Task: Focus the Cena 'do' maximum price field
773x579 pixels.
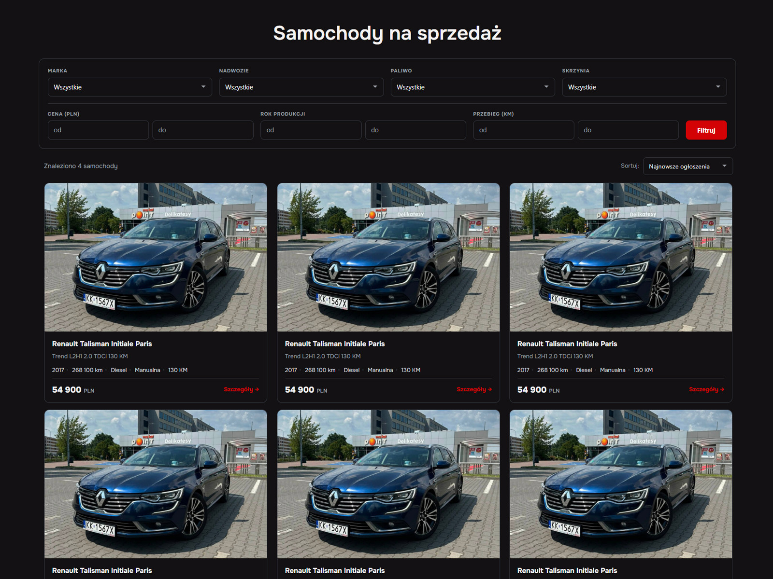Action: pos(203,130)
